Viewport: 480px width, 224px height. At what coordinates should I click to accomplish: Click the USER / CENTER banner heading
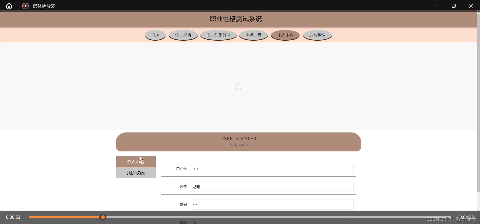[238, 139]
